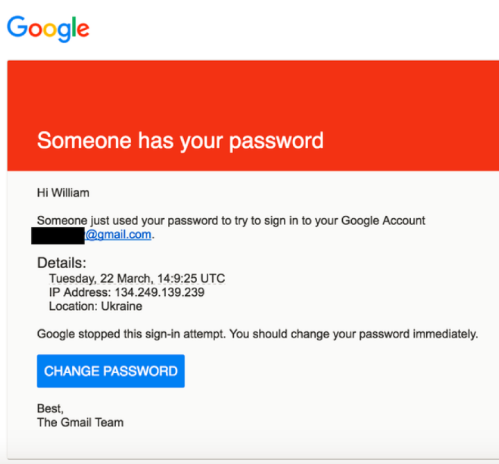499x464 pixels.
Task: Click the Google logo at top
Action: 48,28
